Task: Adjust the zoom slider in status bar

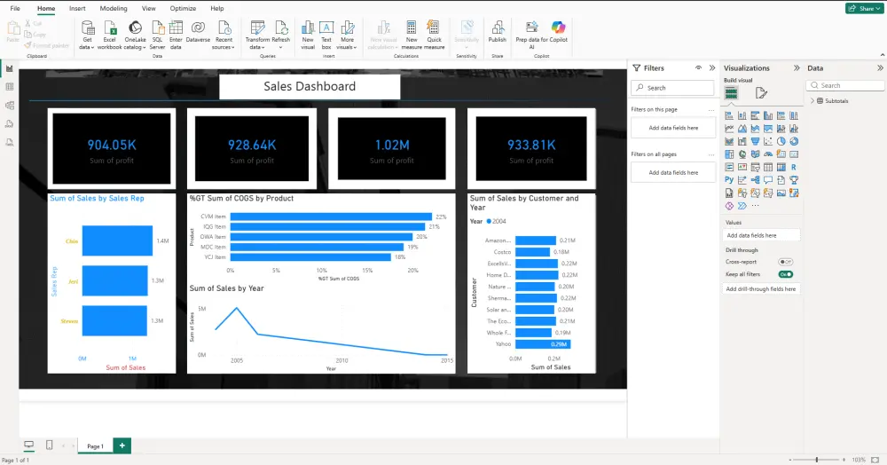Action: click(816, 460)
